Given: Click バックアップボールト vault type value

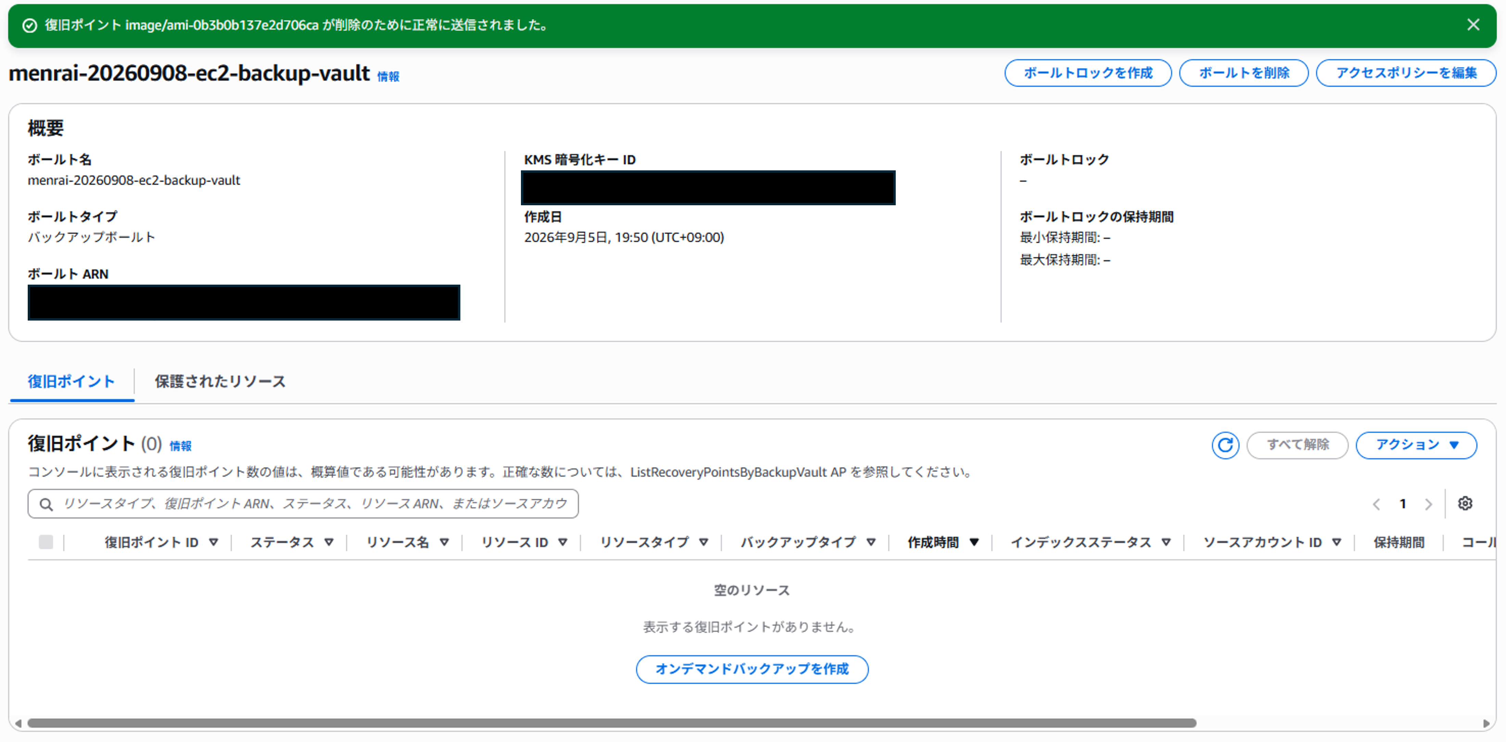Looking at the screenshot, I should [91, 237].
